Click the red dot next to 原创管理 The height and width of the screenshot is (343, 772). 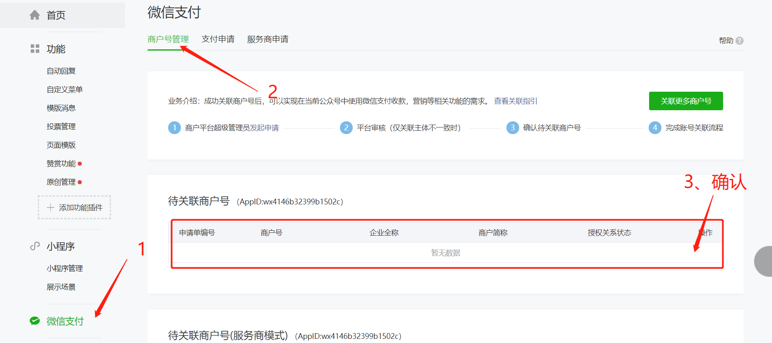tap(80, 182)
